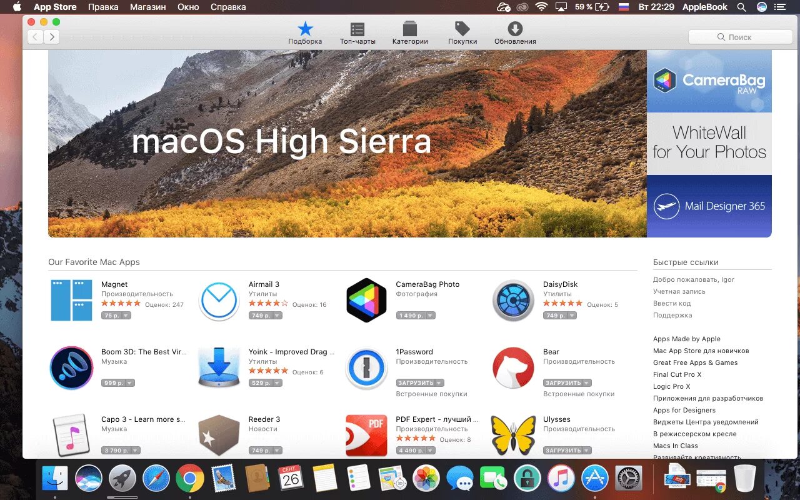This screenshot has height=500, width=800.
Task: Open the CameraBag RAW promo banner
Action: pyautogui.click(x=709, y=81)
